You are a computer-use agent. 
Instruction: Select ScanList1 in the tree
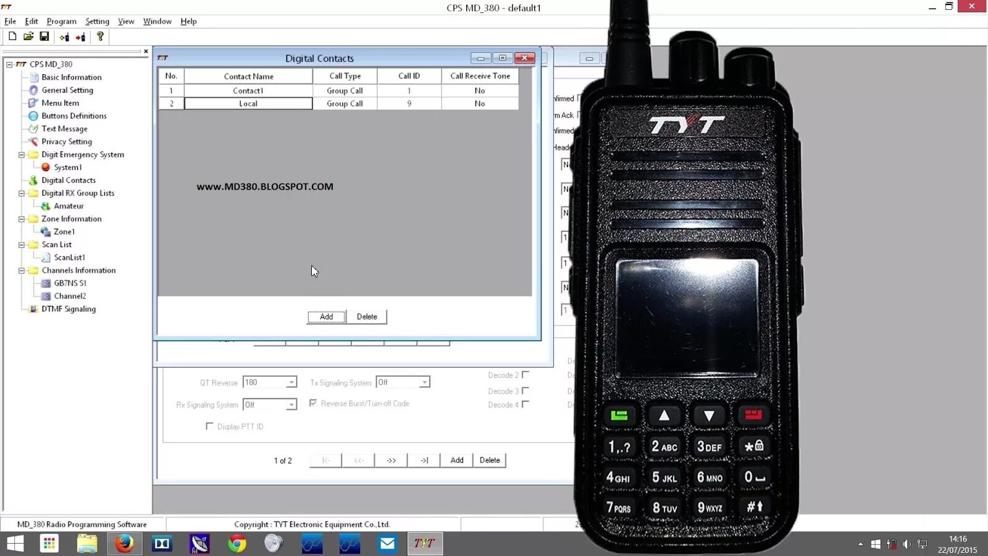69,258
